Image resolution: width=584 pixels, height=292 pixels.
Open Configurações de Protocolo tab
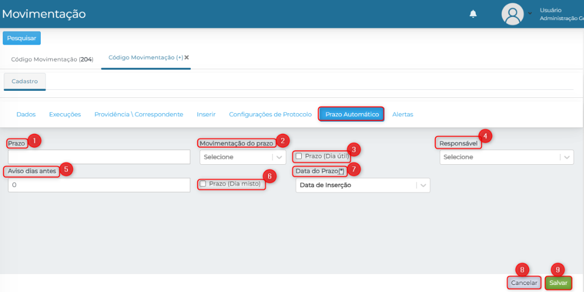[270, 114]
